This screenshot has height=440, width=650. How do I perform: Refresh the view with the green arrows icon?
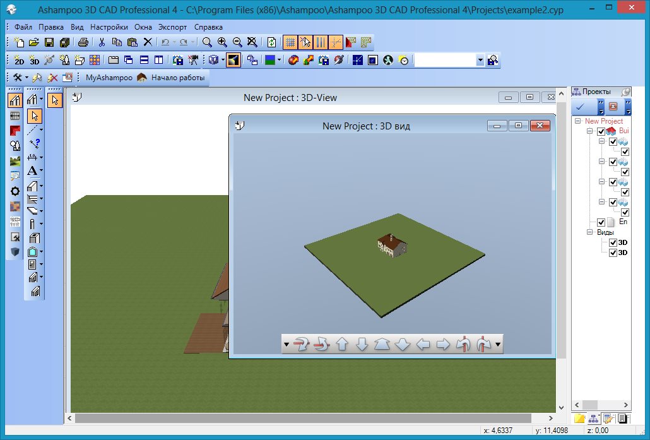pos(271,42)
